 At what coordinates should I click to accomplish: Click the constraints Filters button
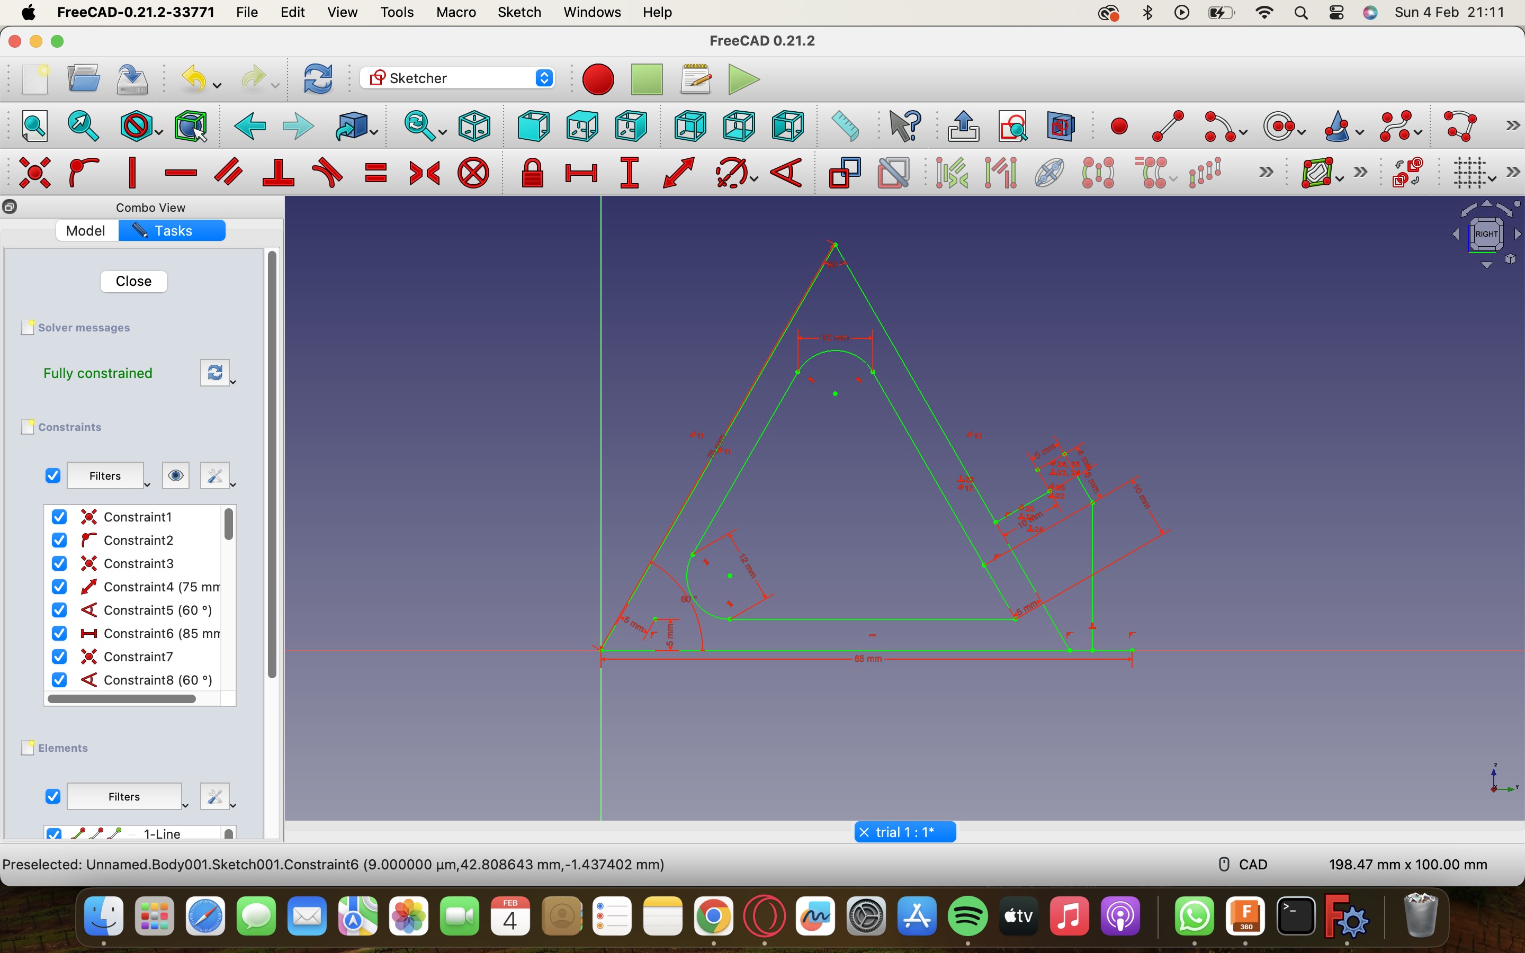105,476
